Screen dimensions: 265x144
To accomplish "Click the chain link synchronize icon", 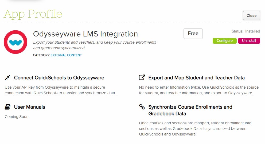I will 142,107.
